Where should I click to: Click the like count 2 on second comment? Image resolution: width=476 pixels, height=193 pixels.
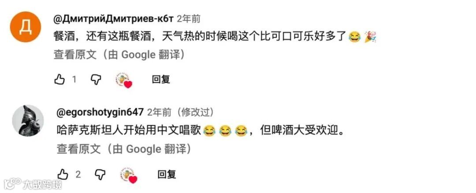click(x=78, y=174)
